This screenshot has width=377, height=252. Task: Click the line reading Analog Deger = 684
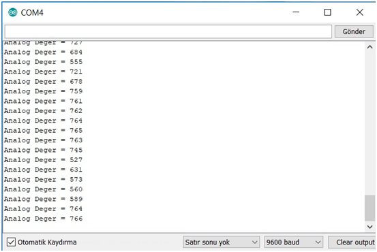43,52
